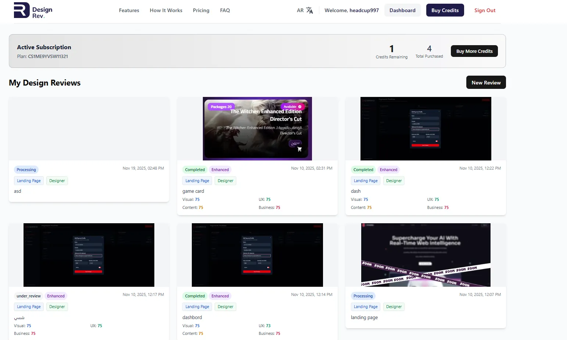
Task: Click Enhanced badge on the dash card
Action: [388, 170]
